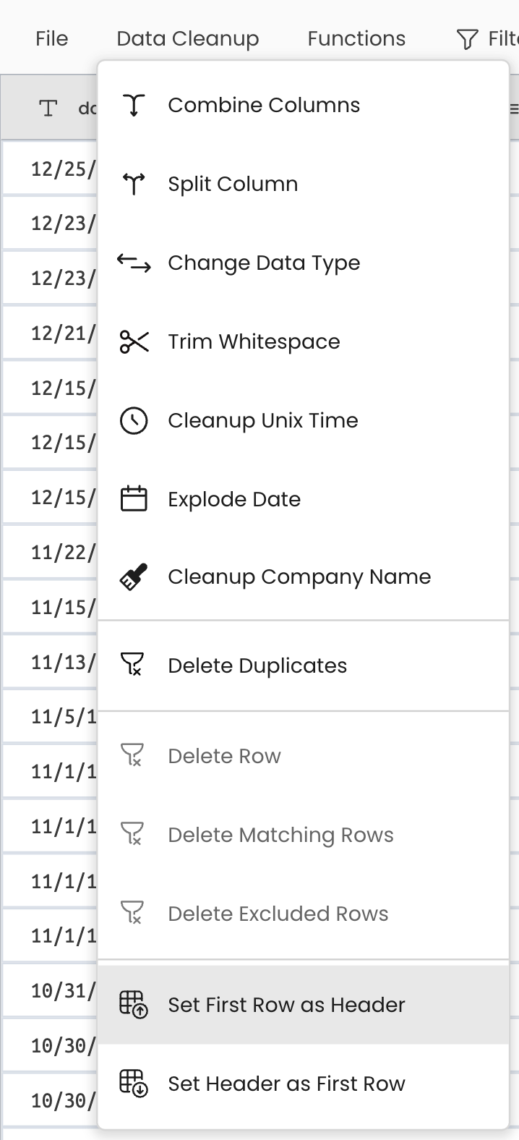Select the calendar icon for Explode Date
This screenshot has height=1140, width=519.
tap(134, 498)
